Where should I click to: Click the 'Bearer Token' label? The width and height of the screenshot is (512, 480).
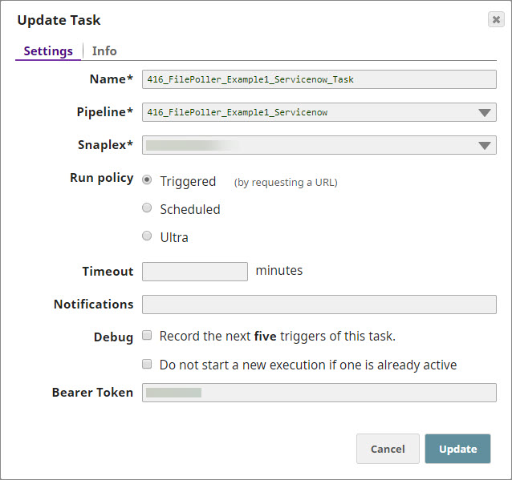point(92,393)
